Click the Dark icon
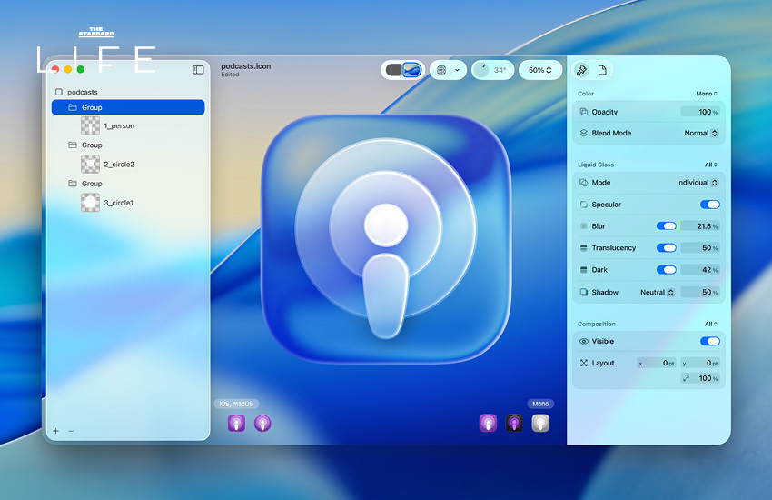Screen dimensions: 772x500 [x=583, y=269]
